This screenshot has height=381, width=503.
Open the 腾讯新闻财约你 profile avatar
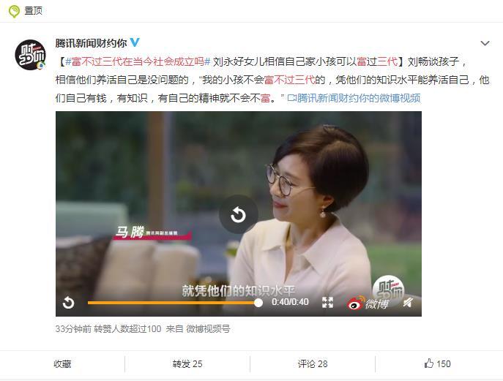pyautogui.click(x=31, y=55)
